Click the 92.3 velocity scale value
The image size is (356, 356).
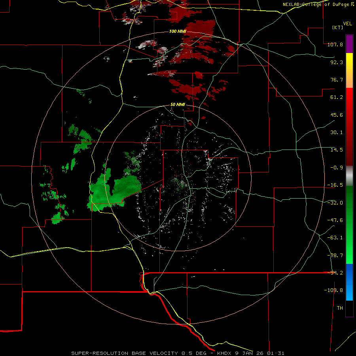click(337, 62)
